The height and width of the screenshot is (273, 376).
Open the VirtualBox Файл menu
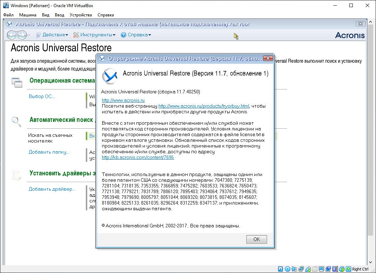(9, 15)
